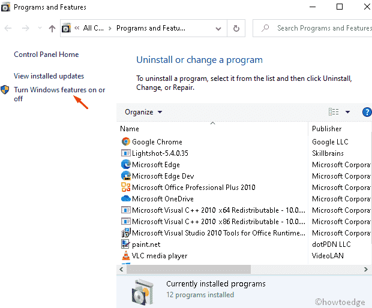Click the Visual C++ 2010 x64 icon
This screenshot has height=308, width=372.
(x=126, y=210)
